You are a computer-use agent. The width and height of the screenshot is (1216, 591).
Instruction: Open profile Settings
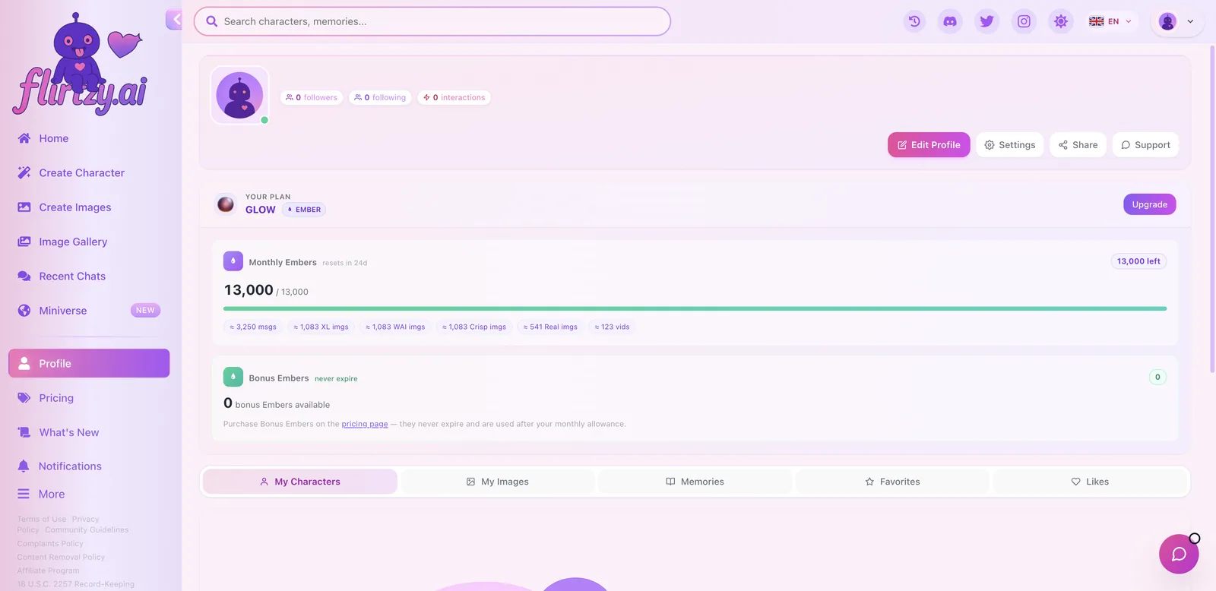coord(1009,145)
